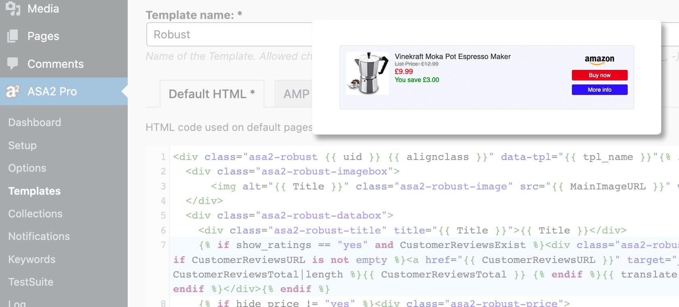Open the ASA2 Pro menu
This screenshot has height=307, width=679.
click(64, 91)
